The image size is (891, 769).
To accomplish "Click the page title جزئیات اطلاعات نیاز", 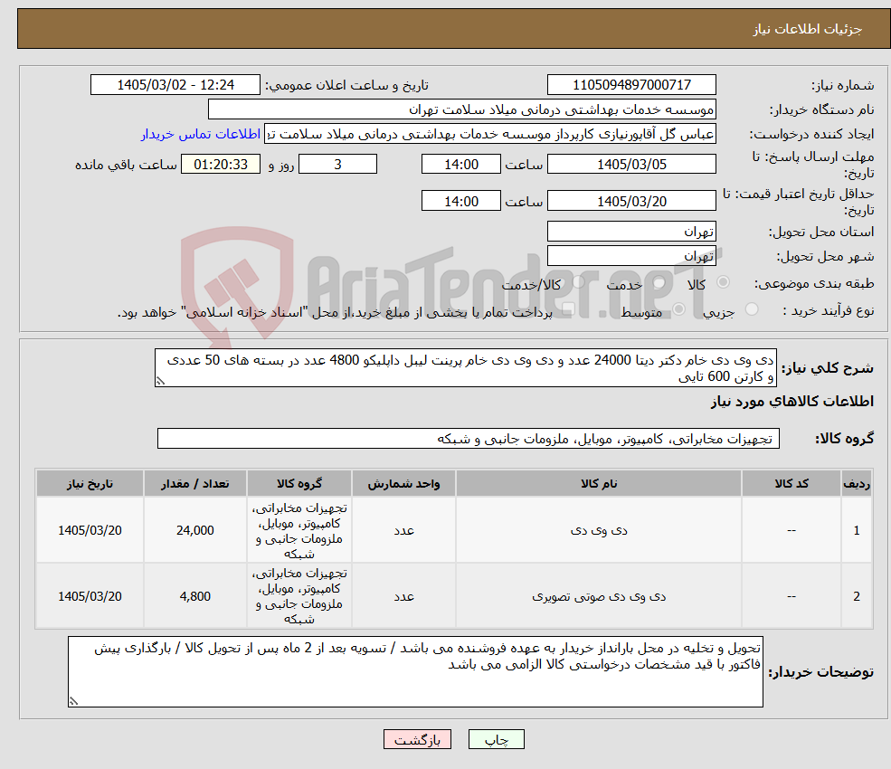I will (808, 29).
